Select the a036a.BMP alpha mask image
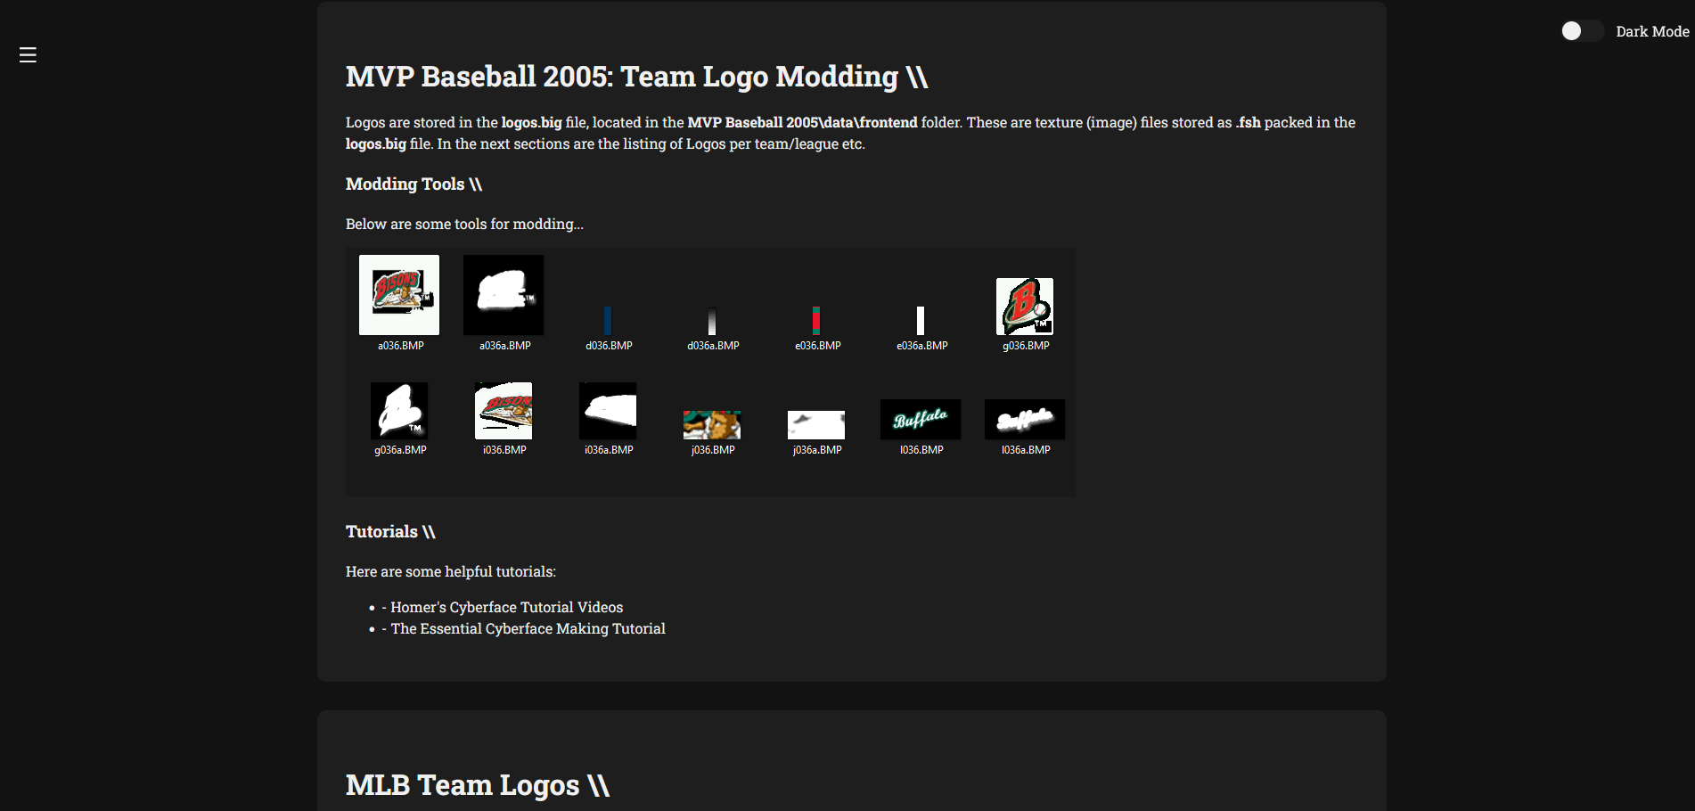This screenshot has height=811, width=1695. (504, 295)
